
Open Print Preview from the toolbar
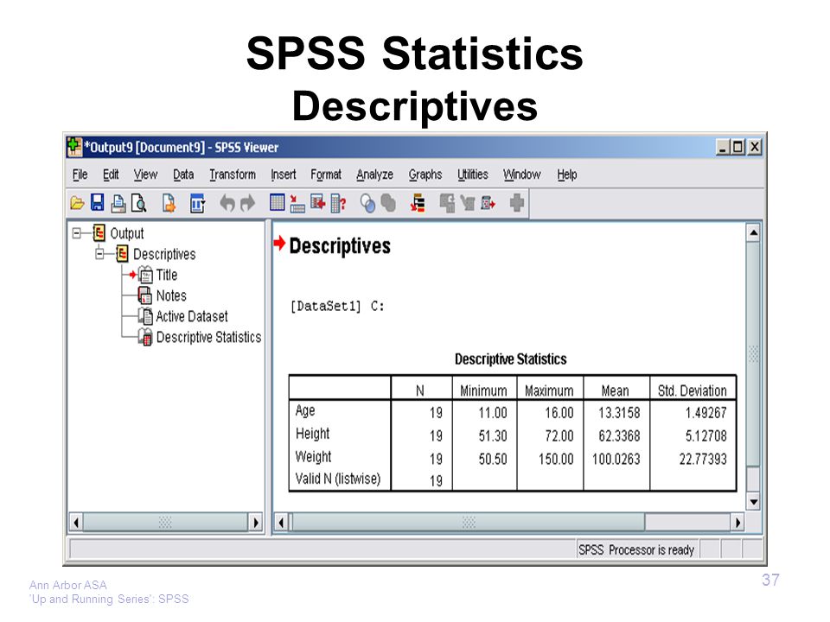pos(138,203)
